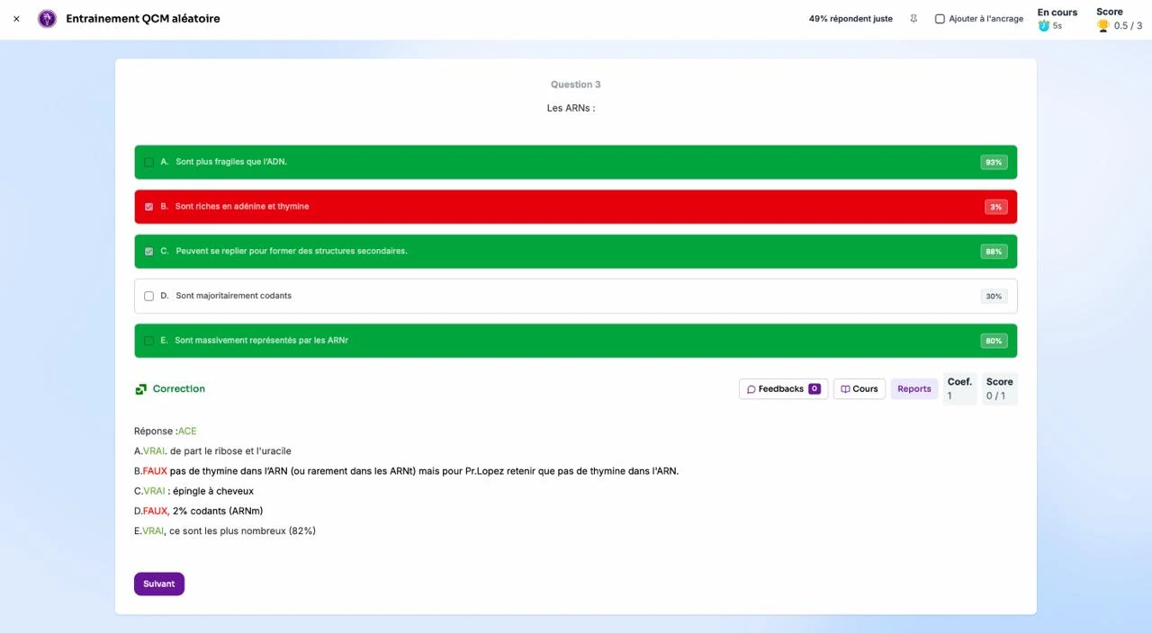Click the Score trophy icon
The width and height of the screenshot is (1152, 633).
pyautogui.click(x=1102, y=26)
